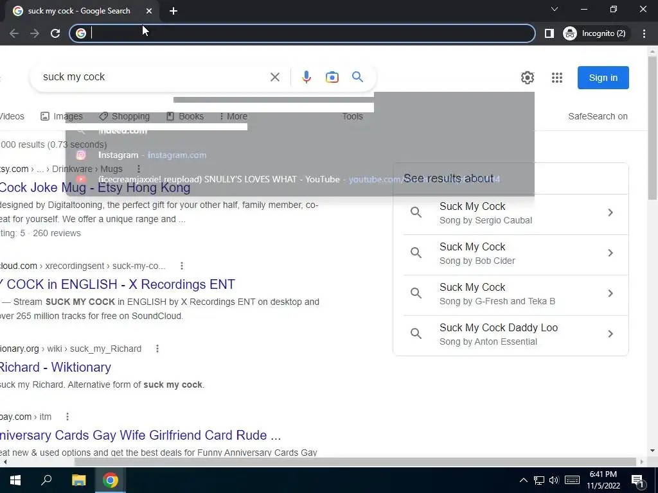Open the Wiktionary result link
The width and height of the screenshot is (658, 493).
55,367
